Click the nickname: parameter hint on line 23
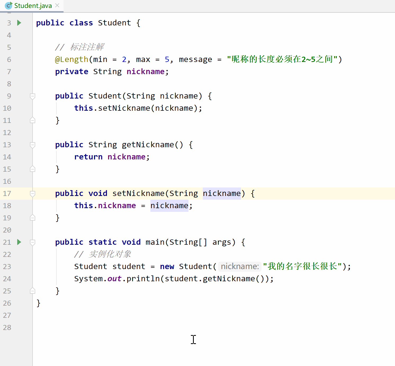Image resolution: width=395 pixels, height=366 pixels. (x=240, y=266)
